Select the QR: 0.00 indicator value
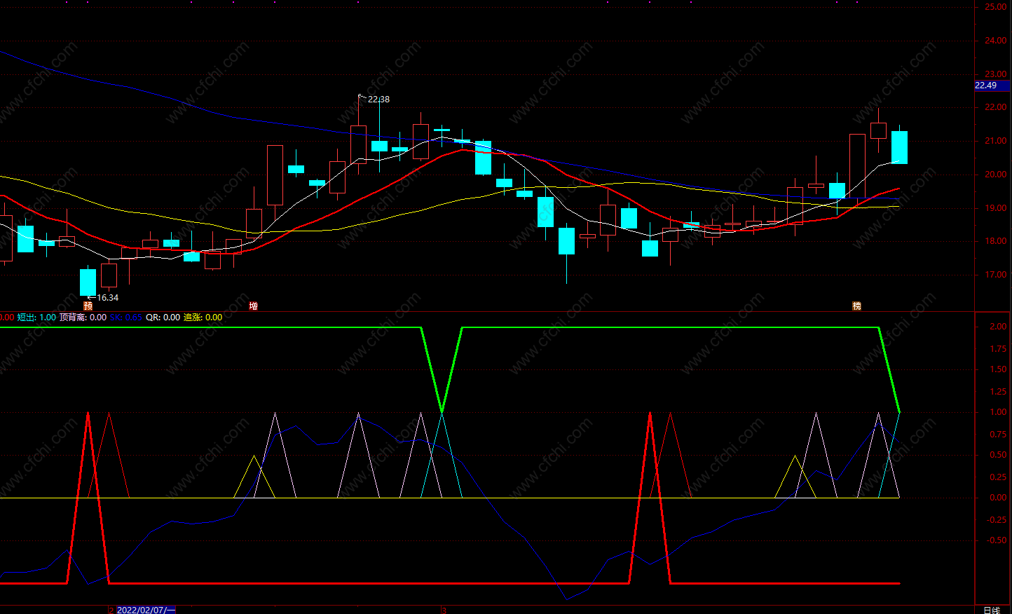 click(x=163, y=318)
